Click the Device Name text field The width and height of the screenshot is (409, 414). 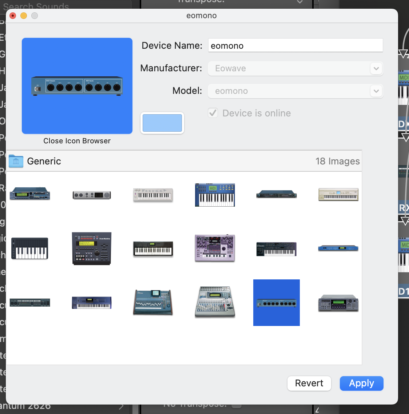coord(295,45)
